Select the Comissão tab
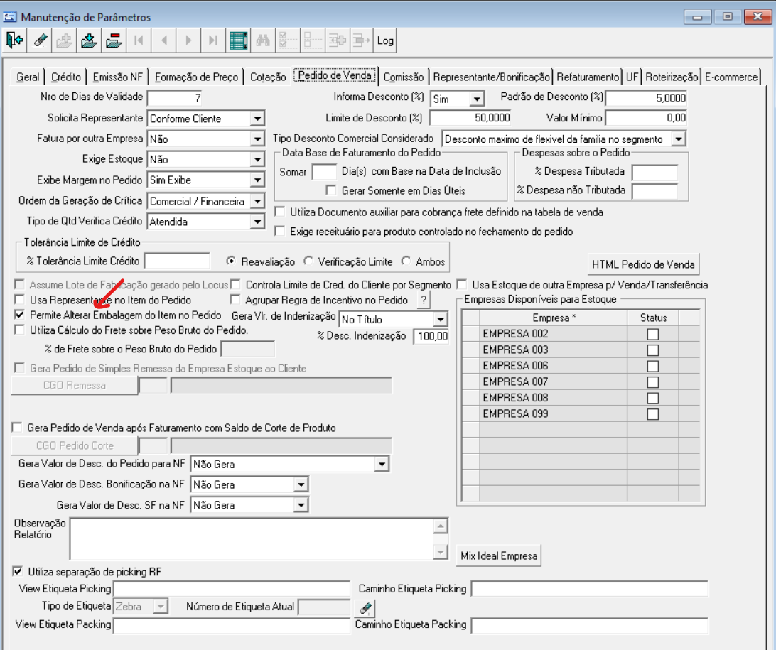The width and height of the screenshot is (776, 650). click(404, 77)
